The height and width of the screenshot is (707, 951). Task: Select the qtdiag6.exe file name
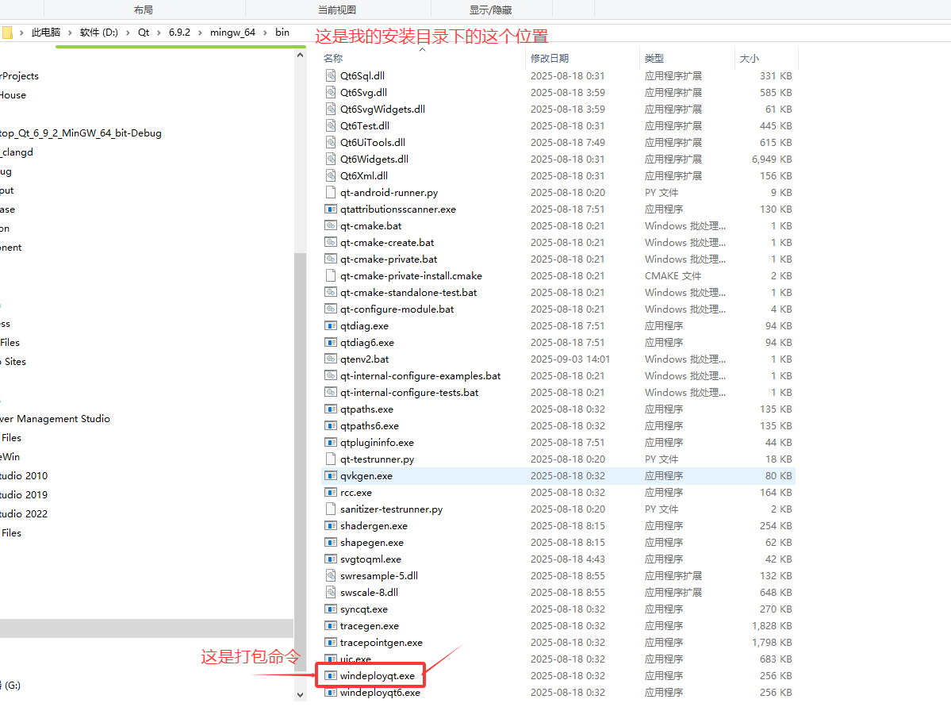[x=367, y=342]
